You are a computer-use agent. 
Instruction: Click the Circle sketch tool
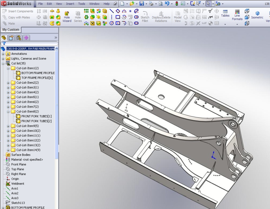(x=112, y=23)
